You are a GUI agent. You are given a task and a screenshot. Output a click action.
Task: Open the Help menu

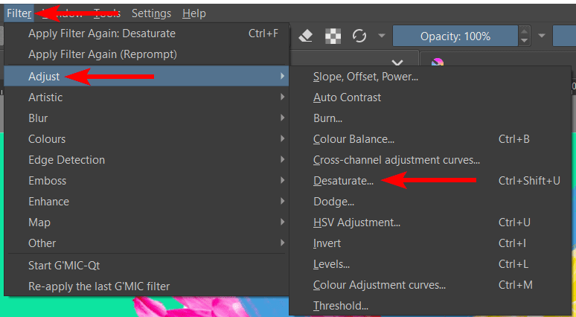click(194, 13)
